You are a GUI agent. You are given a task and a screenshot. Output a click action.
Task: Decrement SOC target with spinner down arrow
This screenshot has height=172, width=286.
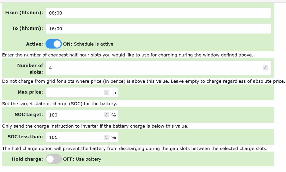click(106, 116)
